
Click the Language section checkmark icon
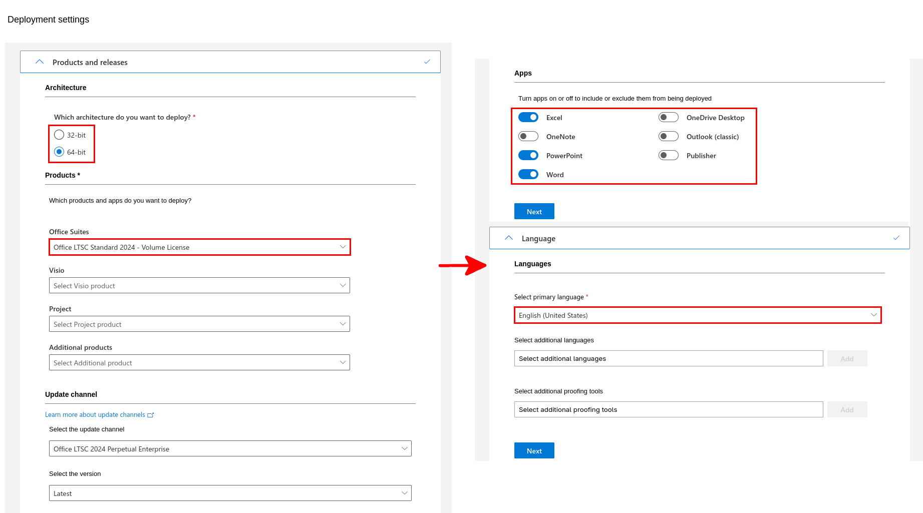(x=896, y=238)
